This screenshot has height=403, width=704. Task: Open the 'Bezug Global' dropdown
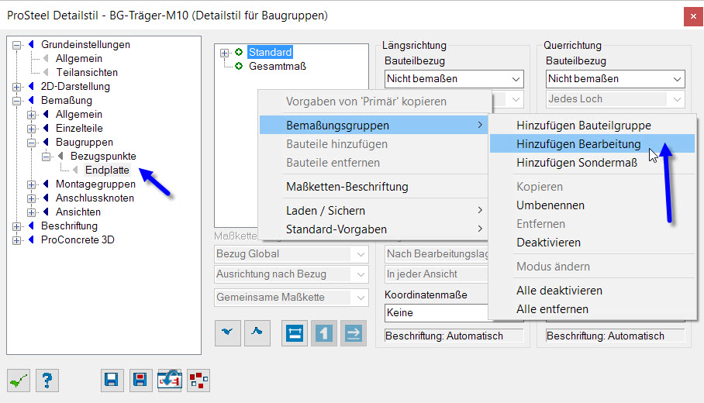point(292,254)
